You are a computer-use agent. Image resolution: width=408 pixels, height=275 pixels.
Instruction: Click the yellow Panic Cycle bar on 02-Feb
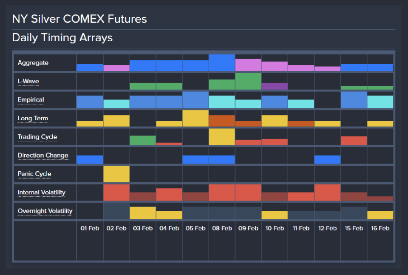(116, 174)
